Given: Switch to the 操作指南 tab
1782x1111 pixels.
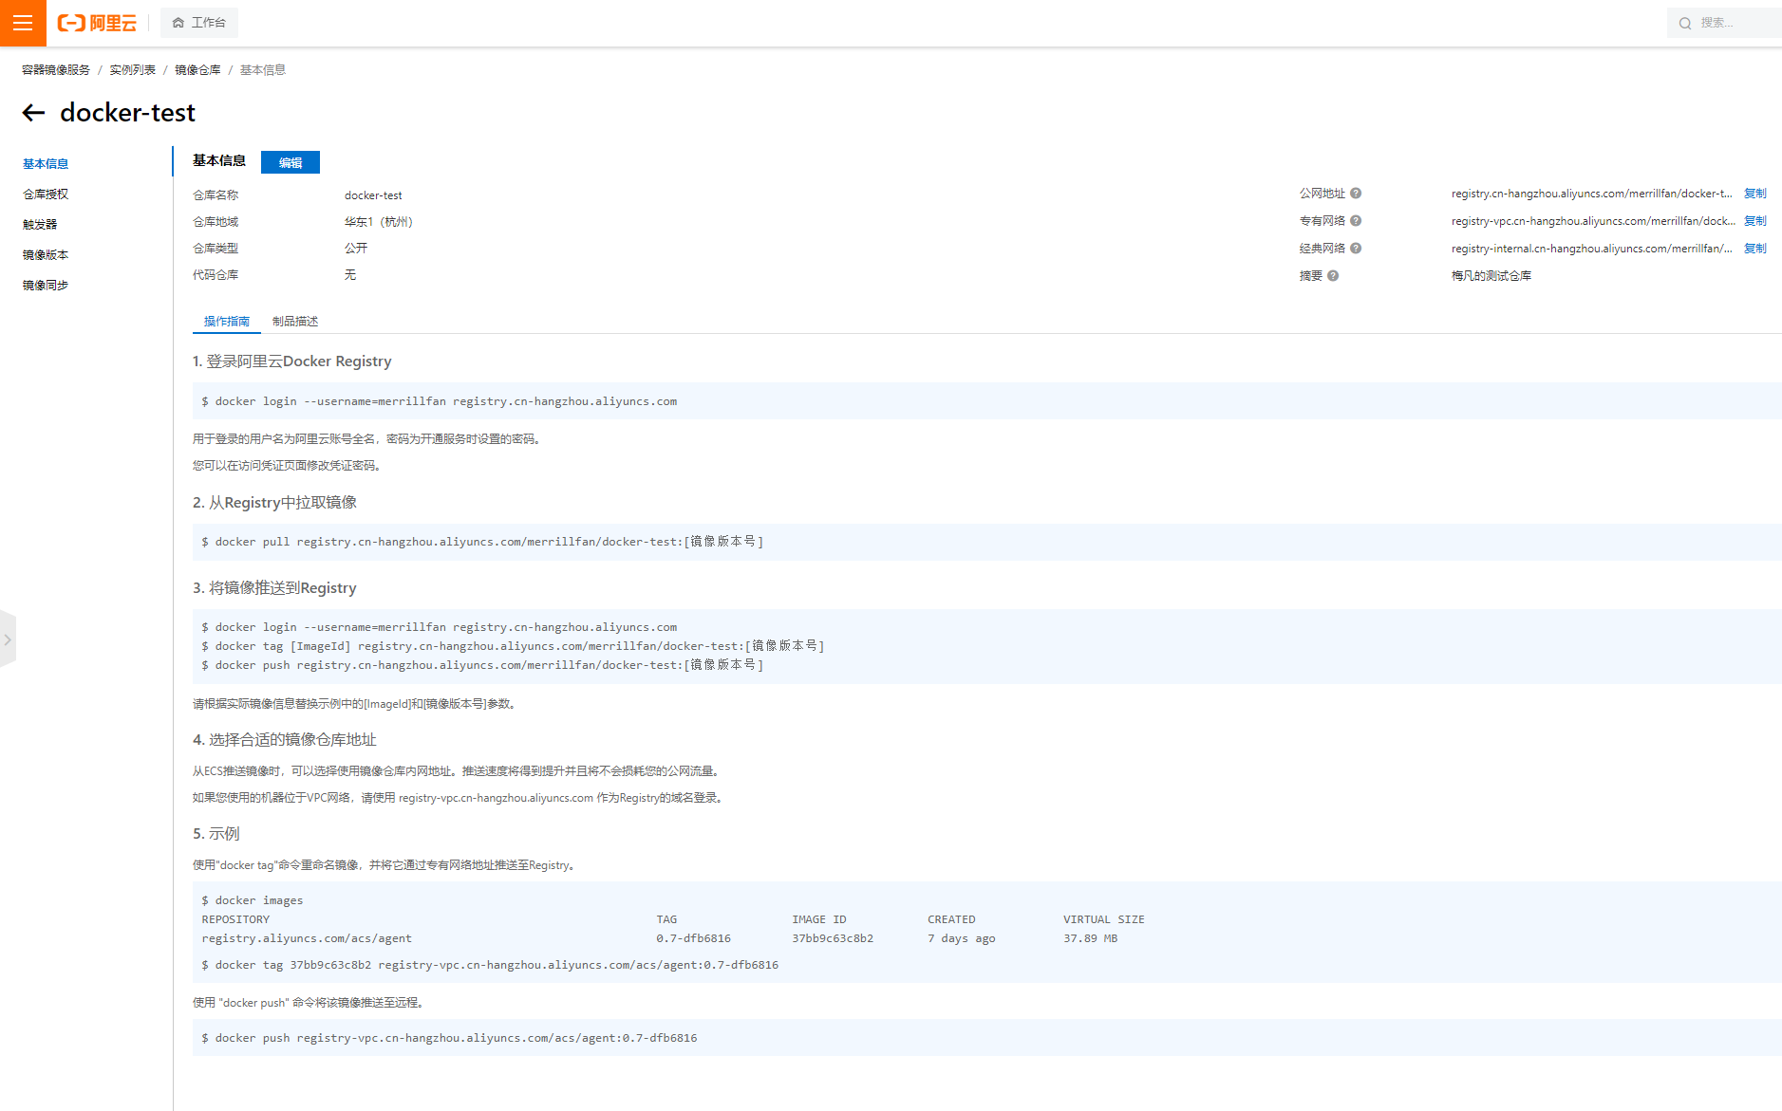Looking at the screenshot, I should pyautogui.click(x=227, y=321).
